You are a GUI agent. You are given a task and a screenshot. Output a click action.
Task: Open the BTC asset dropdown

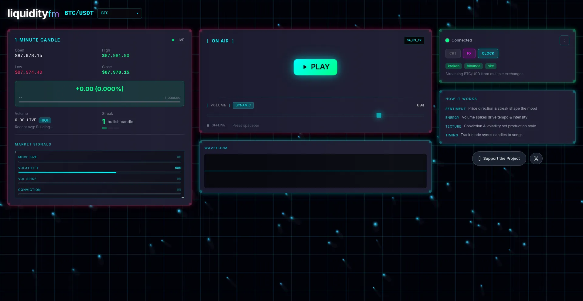click(120, 13)
